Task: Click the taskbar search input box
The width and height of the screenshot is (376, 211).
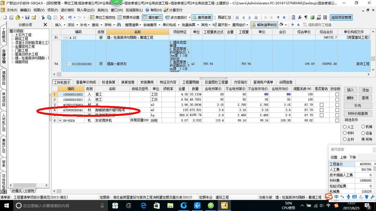Action: click(x=60, y=206)
